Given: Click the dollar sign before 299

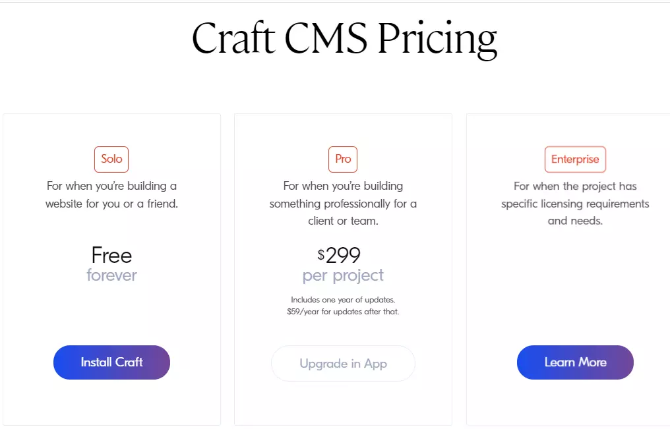Looking at the screenshot, I should [321, 254].
